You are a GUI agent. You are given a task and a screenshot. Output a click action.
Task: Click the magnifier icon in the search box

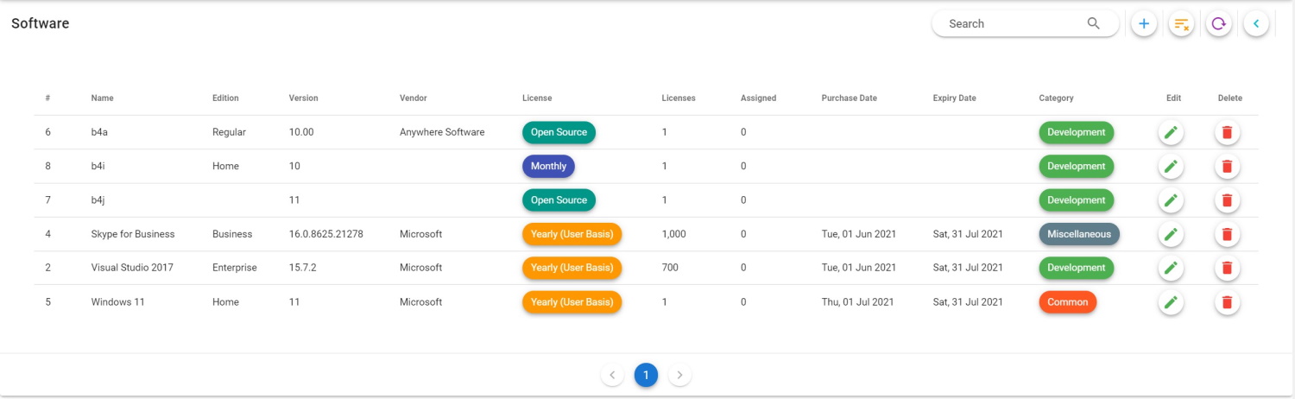point(1093,24)
